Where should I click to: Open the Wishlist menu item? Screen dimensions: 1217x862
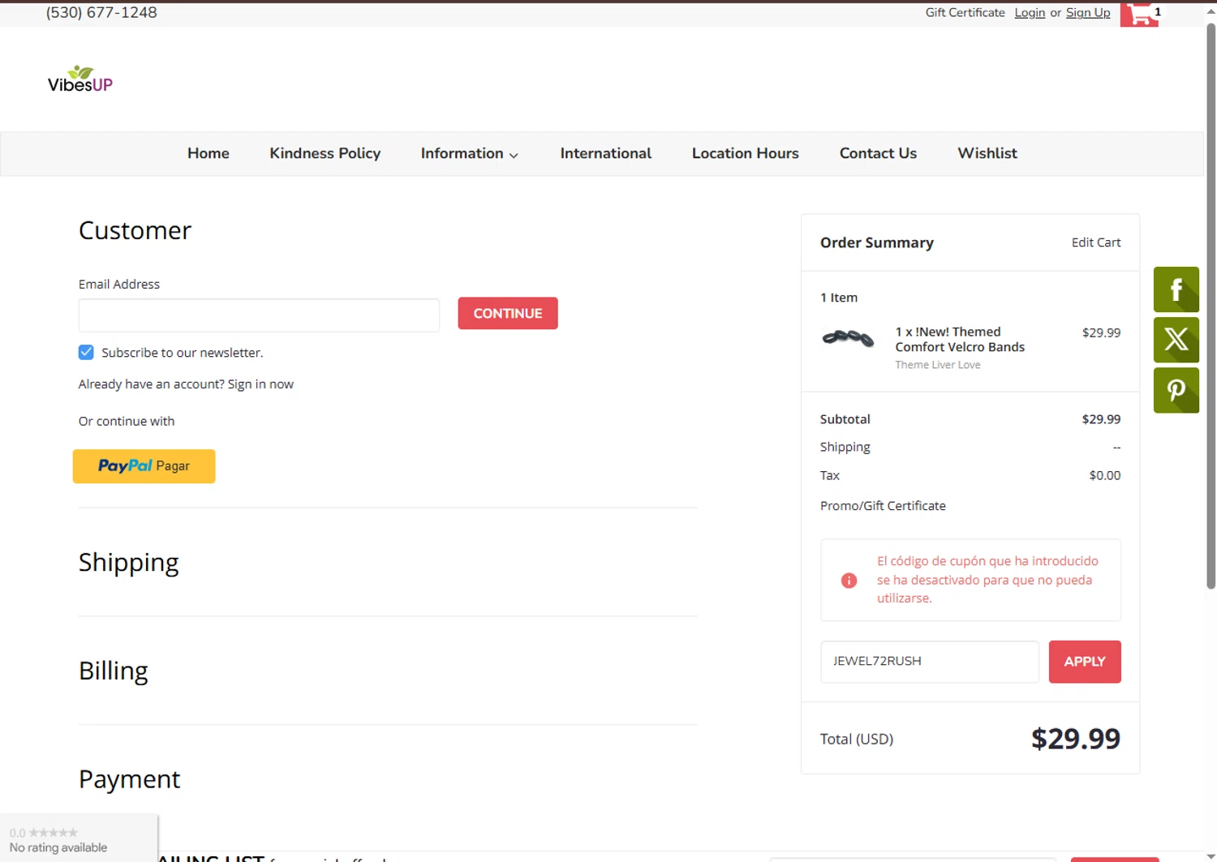point(987,153)
